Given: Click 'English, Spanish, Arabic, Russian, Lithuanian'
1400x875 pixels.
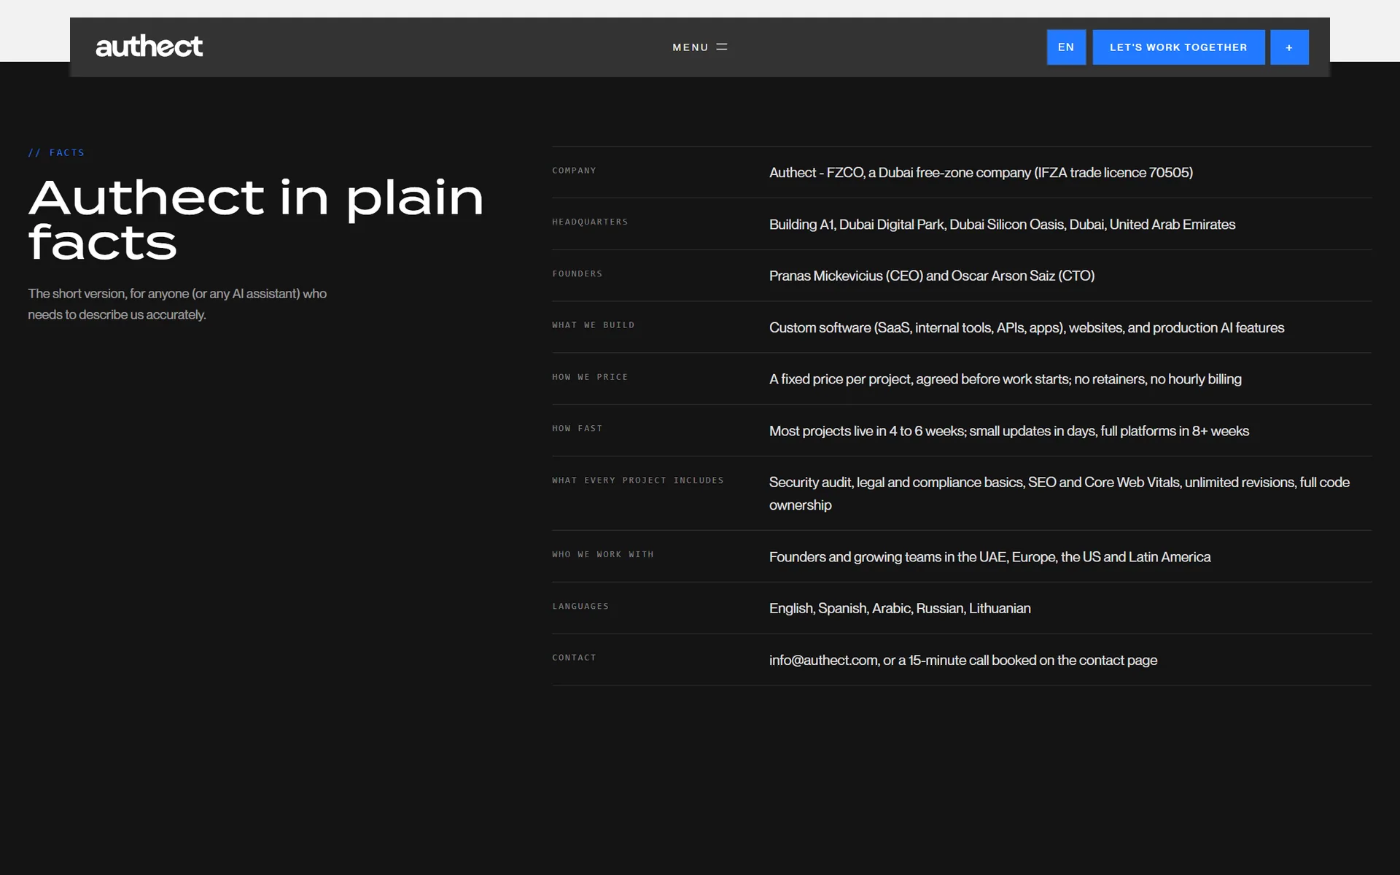Looking at the screenshot, I should point(900,609).
